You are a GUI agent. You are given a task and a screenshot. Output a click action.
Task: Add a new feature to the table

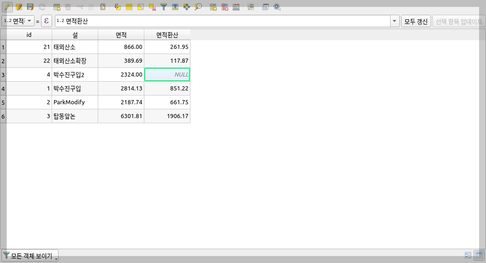(57, 7)
